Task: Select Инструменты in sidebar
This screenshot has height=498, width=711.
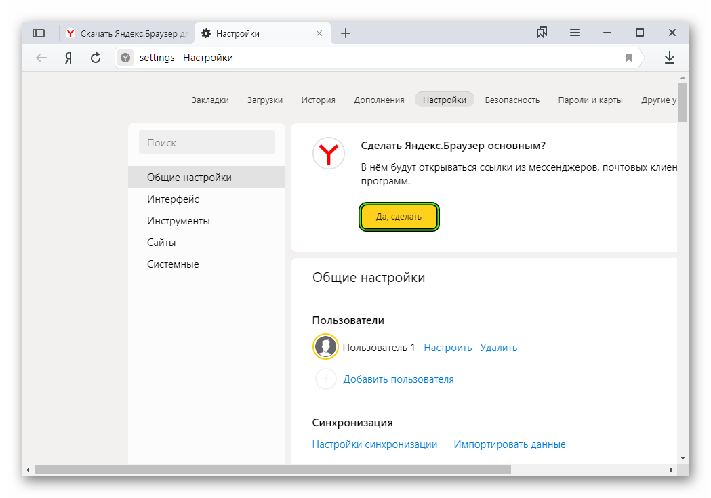Action: point(207,221)
